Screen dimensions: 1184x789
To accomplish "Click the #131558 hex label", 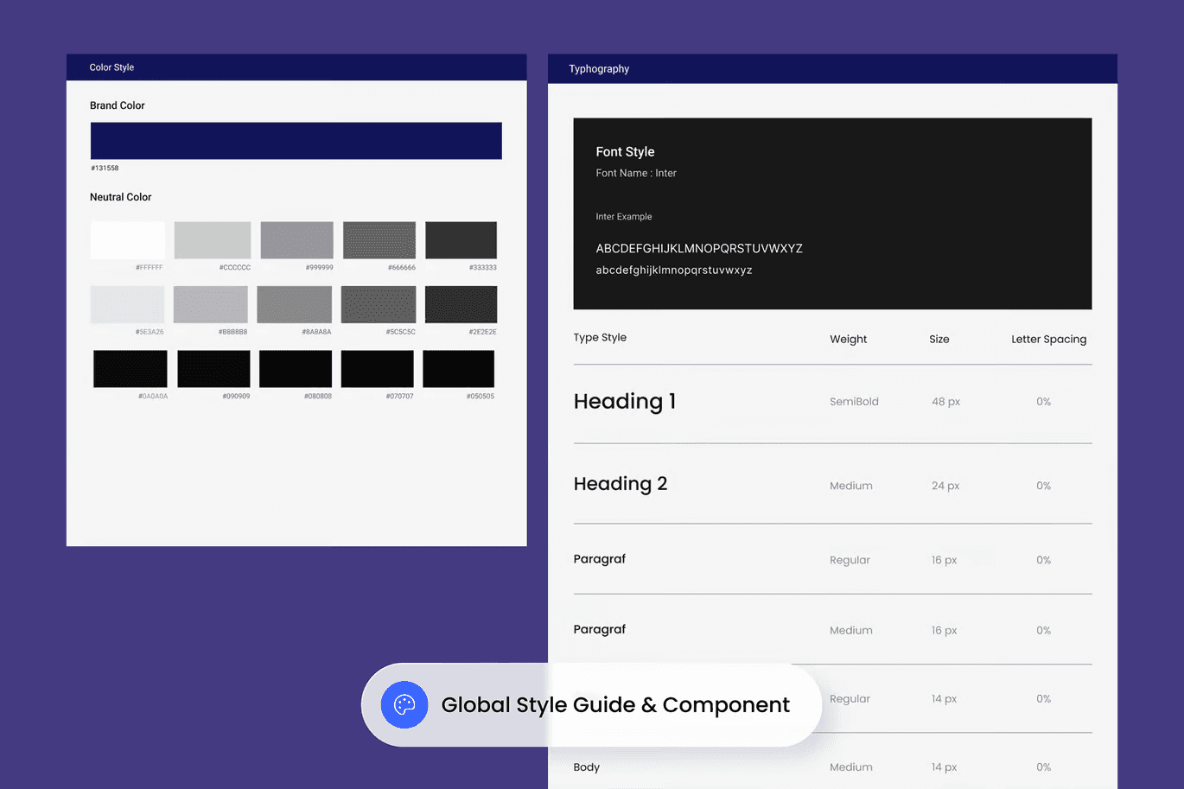I will click(105, 169).
